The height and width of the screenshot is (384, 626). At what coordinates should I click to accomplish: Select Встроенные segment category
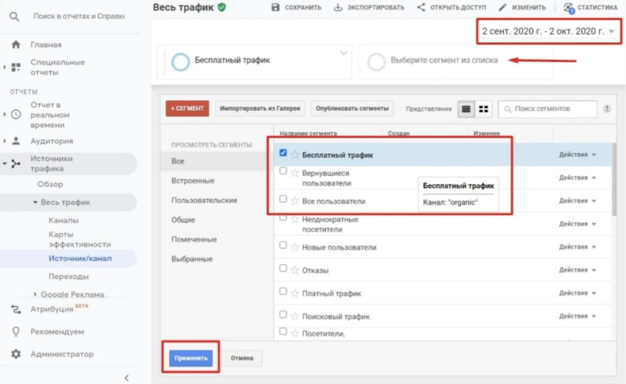(193, 181)
